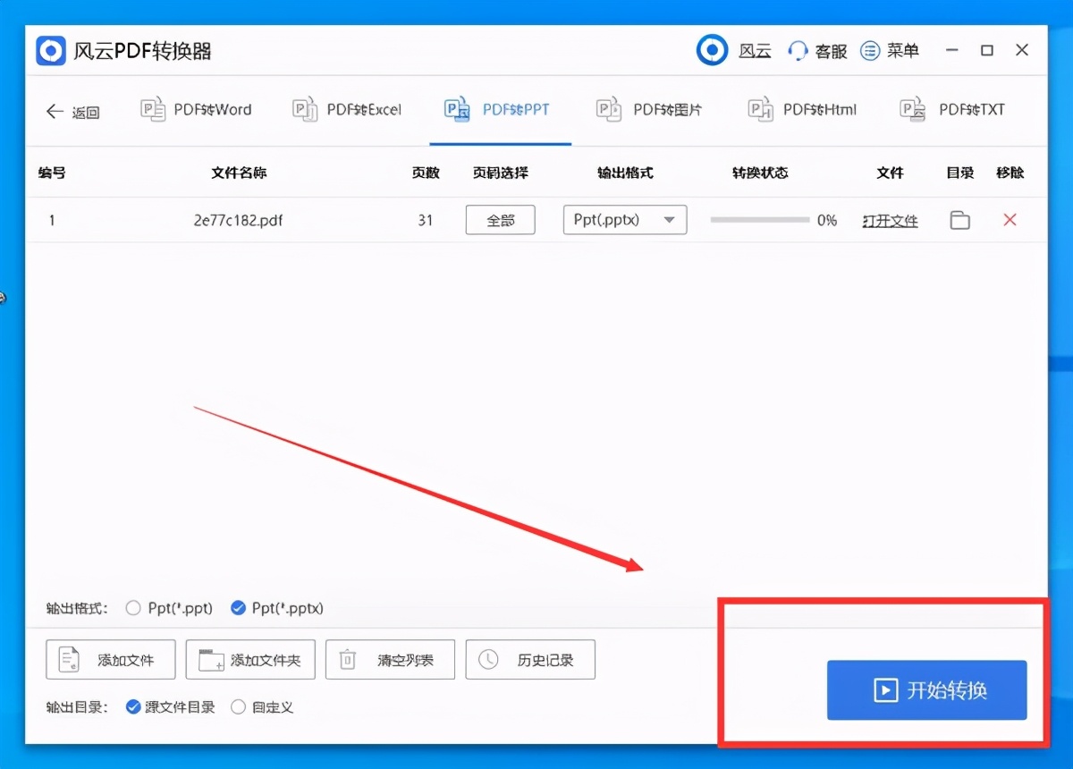Open the 全部 page range selector

(x=500, y=219)
